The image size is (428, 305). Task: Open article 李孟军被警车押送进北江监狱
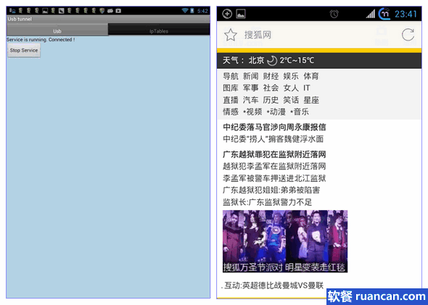click(x=274, y=178)
